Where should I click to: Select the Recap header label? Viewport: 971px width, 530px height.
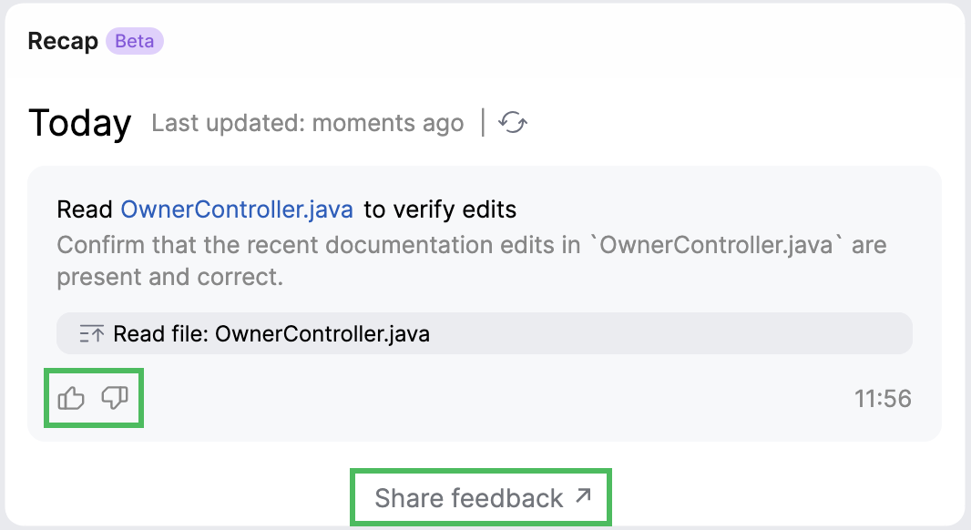(x=63, y=40)
